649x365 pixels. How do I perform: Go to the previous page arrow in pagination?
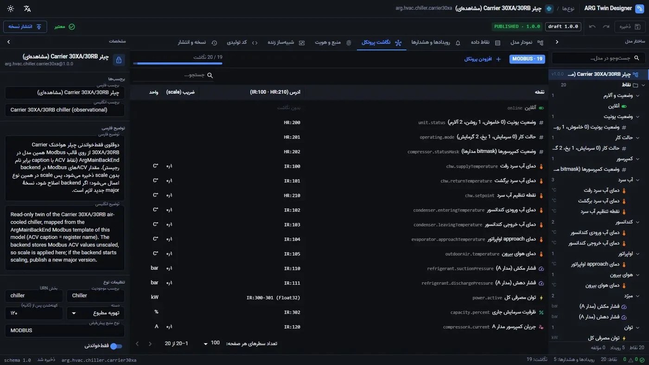point(150,344)
